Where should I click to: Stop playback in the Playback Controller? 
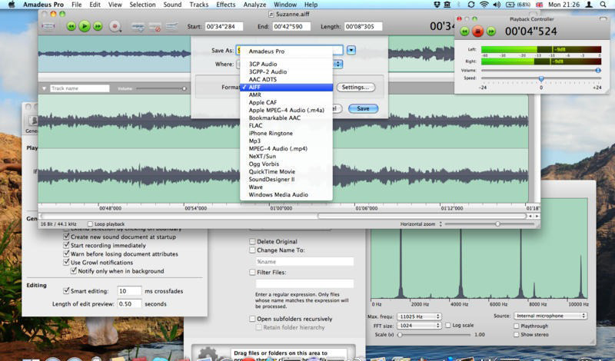pyautogui.click(x=477, y=32)
